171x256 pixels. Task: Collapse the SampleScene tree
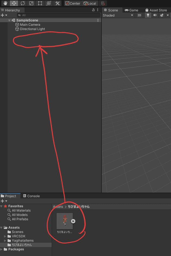point(9,20)
